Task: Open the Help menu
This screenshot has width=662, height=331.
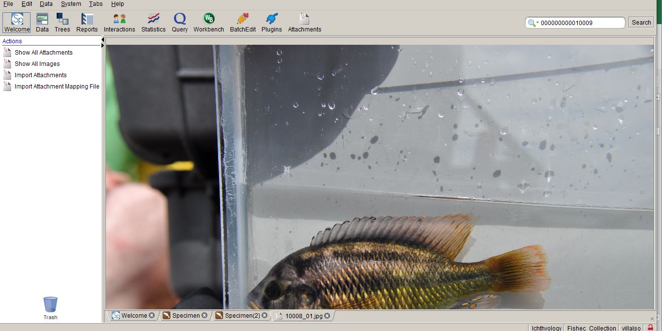Action: pos(118,4)
